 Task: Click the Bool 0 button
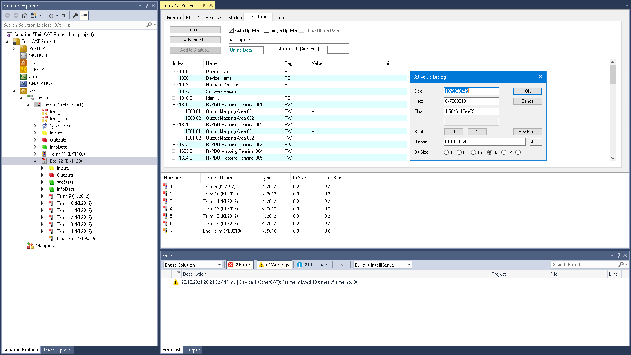454,132
